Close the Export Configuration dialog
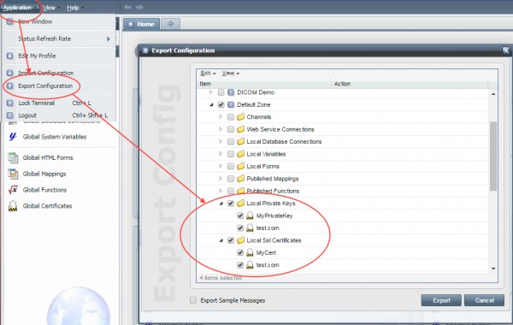 (x=506, y=50)
